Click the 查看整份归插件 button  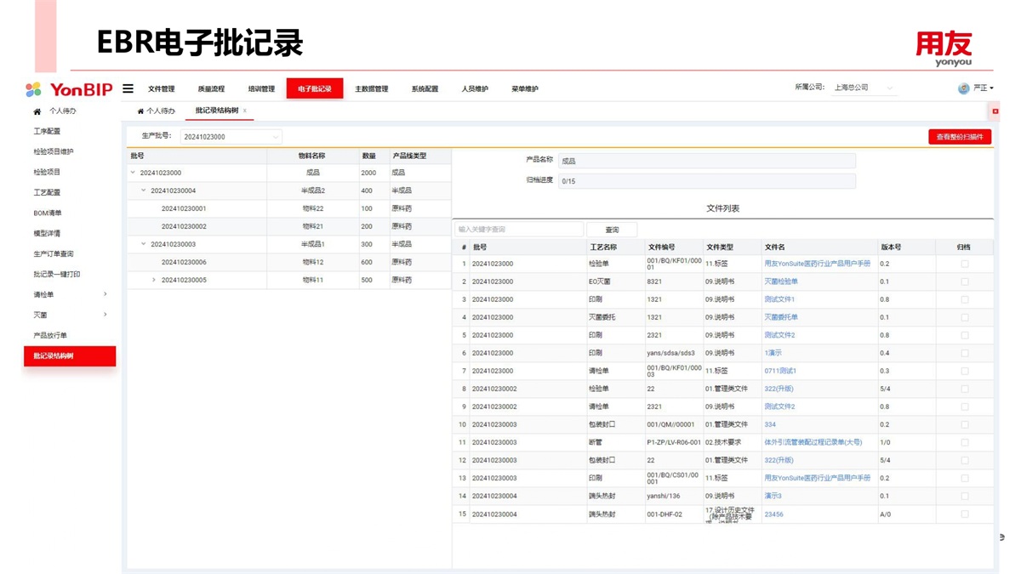pyautogui.click(x=959, y=137)
